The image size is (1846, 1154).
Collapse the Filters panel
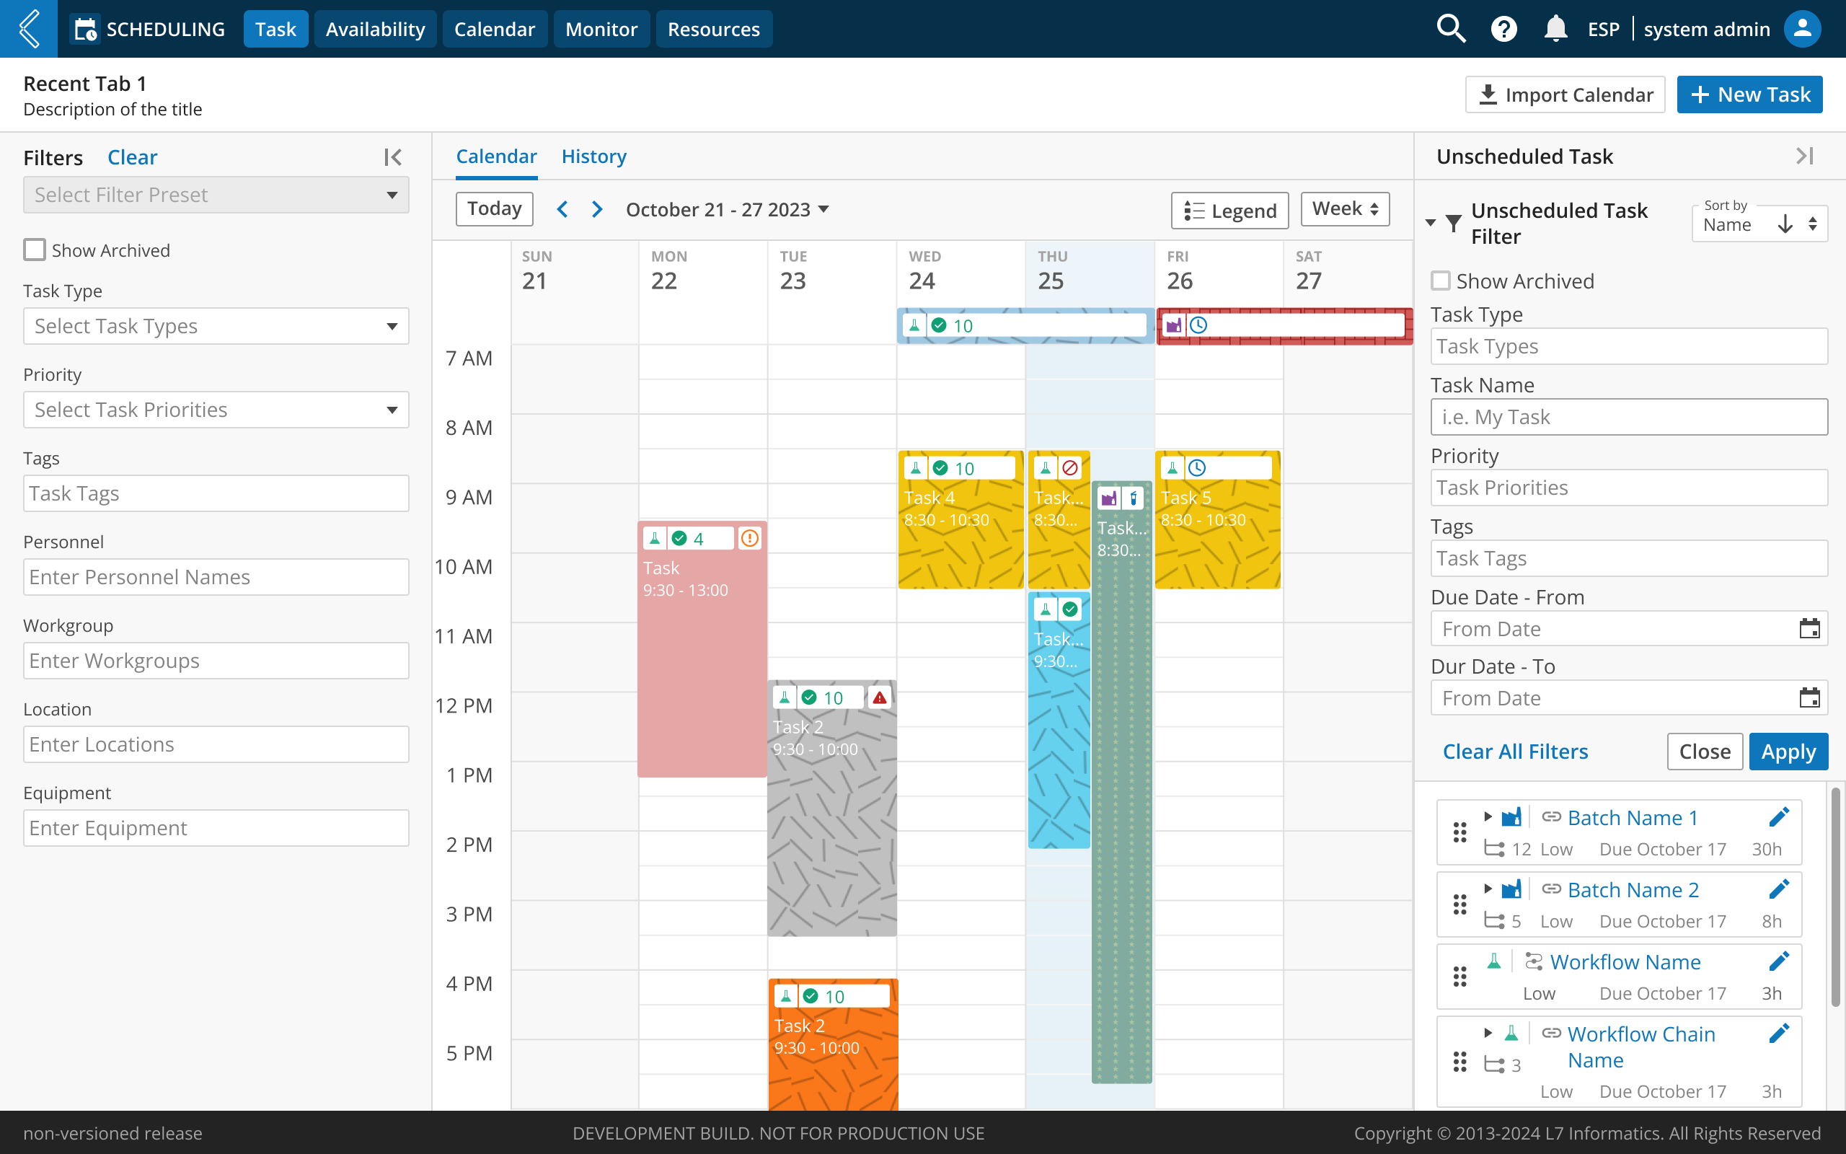click(393, 157)
